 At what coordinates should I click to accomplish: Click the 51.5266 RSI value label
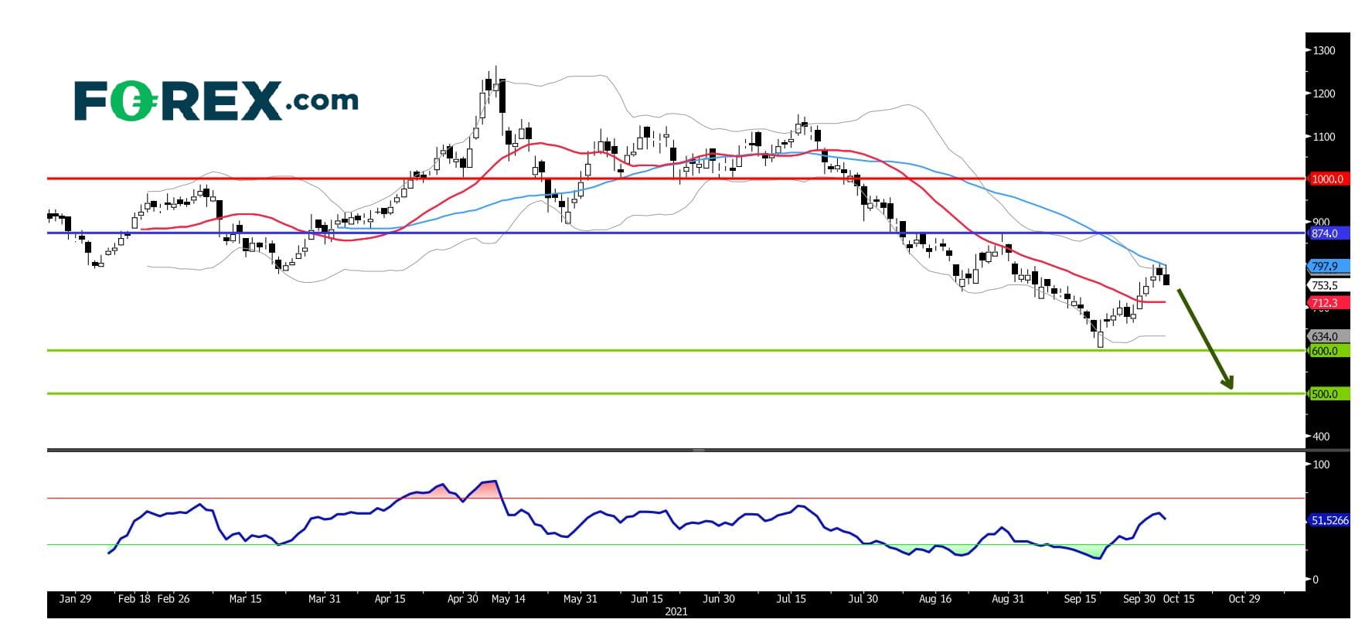(1329, 520)
